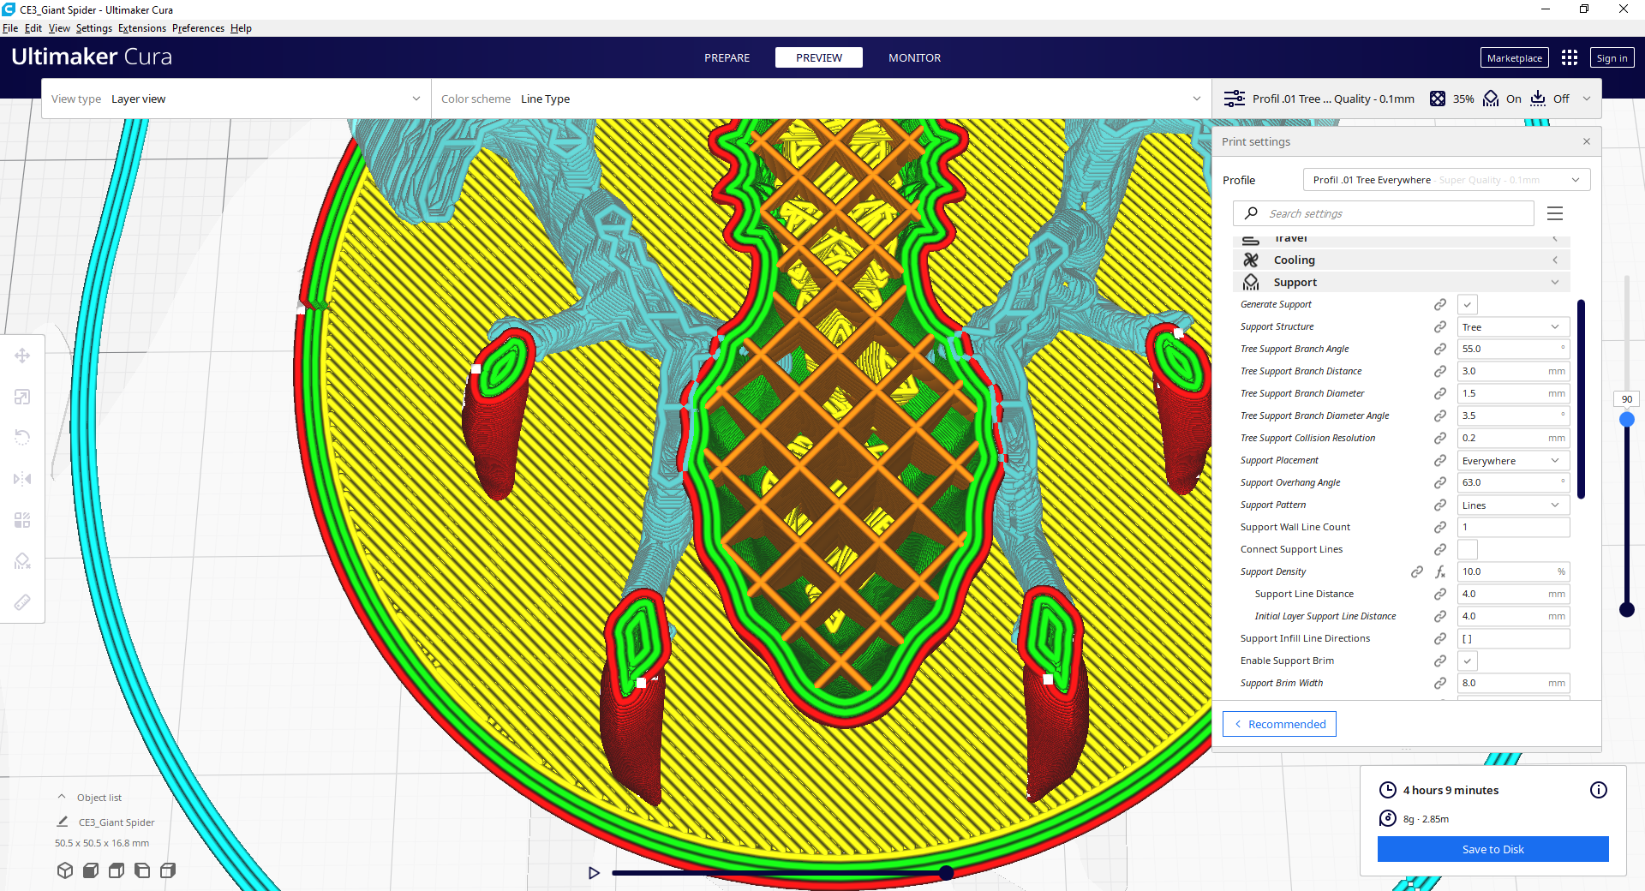1645x891 pixels.
Task: Click the Sign in button
Action: 1612,57
